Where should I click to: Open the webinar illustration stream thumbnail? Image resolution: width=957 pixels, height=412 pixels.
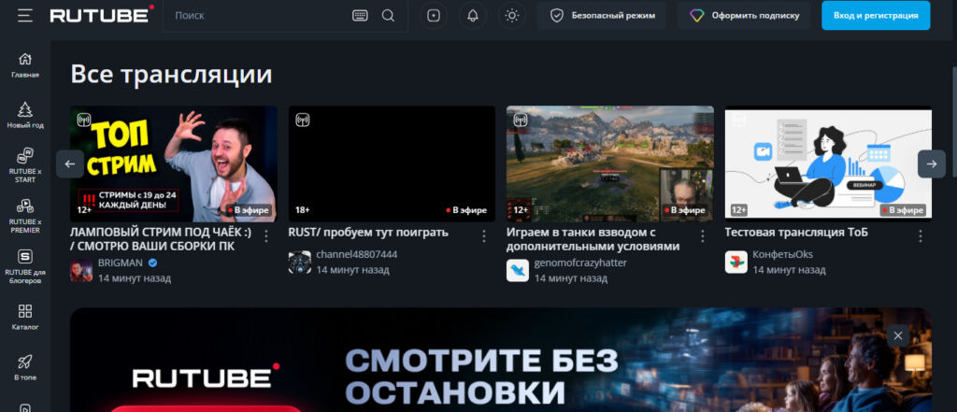(x=828, y=163)
